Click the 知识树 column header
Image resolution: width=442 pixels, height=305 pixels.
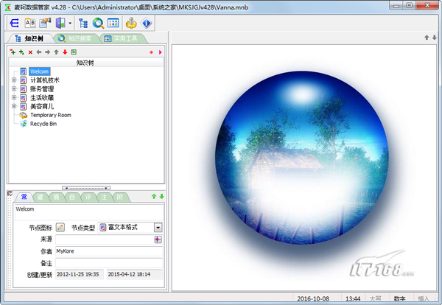click(85, 63)
